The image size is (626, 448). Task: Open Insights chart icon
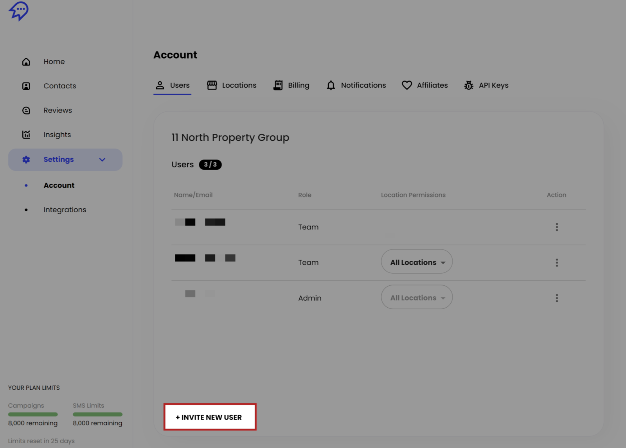click(x=26, y=135)
